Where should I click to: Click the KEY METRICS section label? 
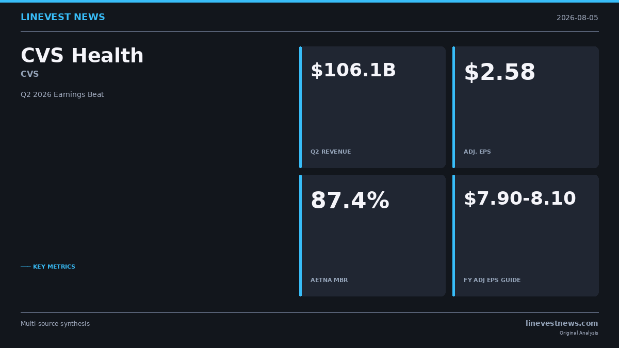tap(54, 267)
